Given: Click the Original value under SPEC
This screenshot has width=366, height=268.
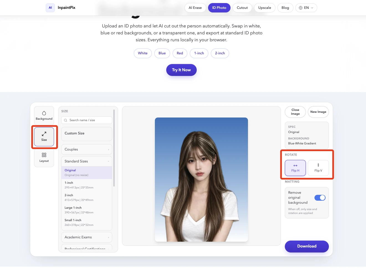Looking at the screenshot, I should (294, 132).
